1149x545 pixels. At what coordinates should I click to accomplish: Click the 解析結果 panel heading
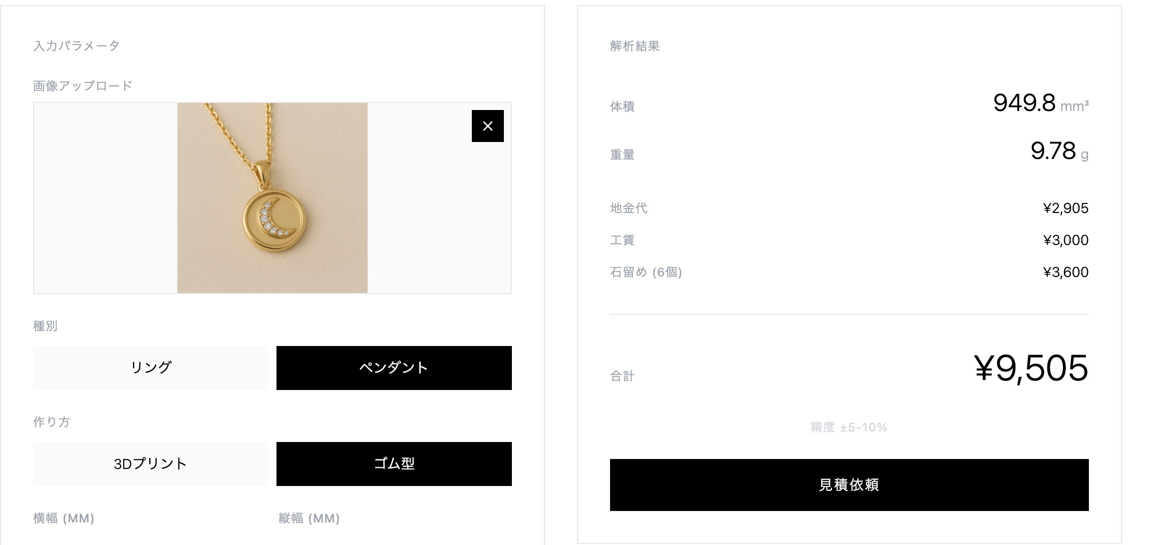click(635, 46)
